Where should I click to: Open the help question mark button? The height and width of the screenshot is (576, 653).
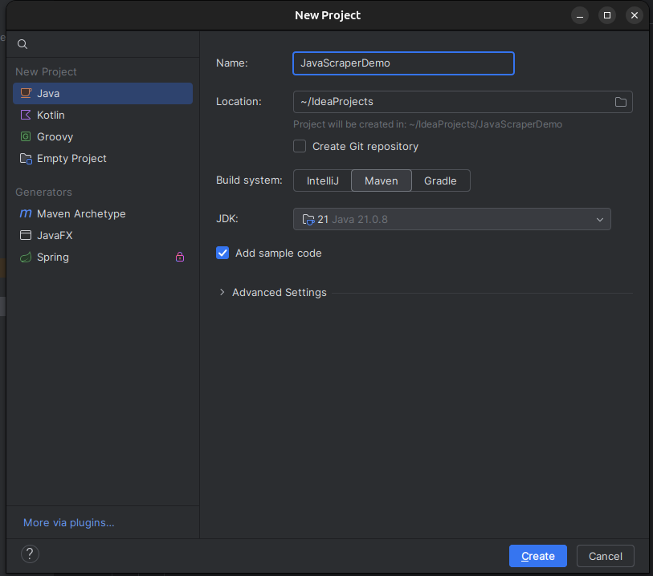pyautogui.click(x=30, y=554)
